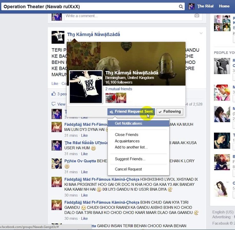This screenshot has height=230, width=235.
Task: Select Suggest Friends... option
Action: click(130, 159)
